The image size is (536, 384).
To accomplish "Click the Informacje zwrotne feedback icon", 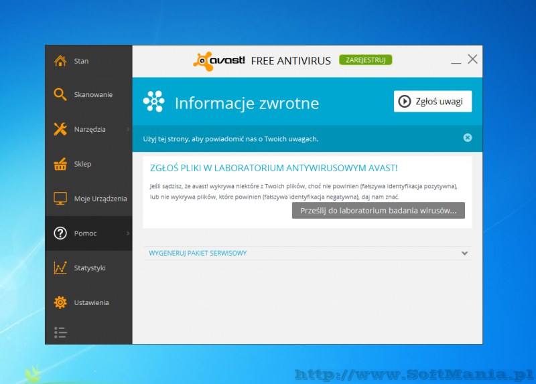I will click(154, 102).
